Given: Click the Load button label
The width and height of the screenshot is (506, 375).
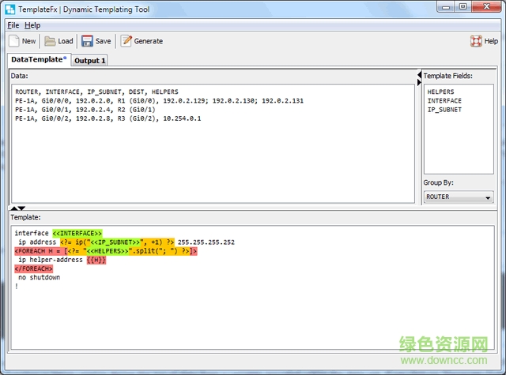Looking at the screenshot, I should pos(66,41).
